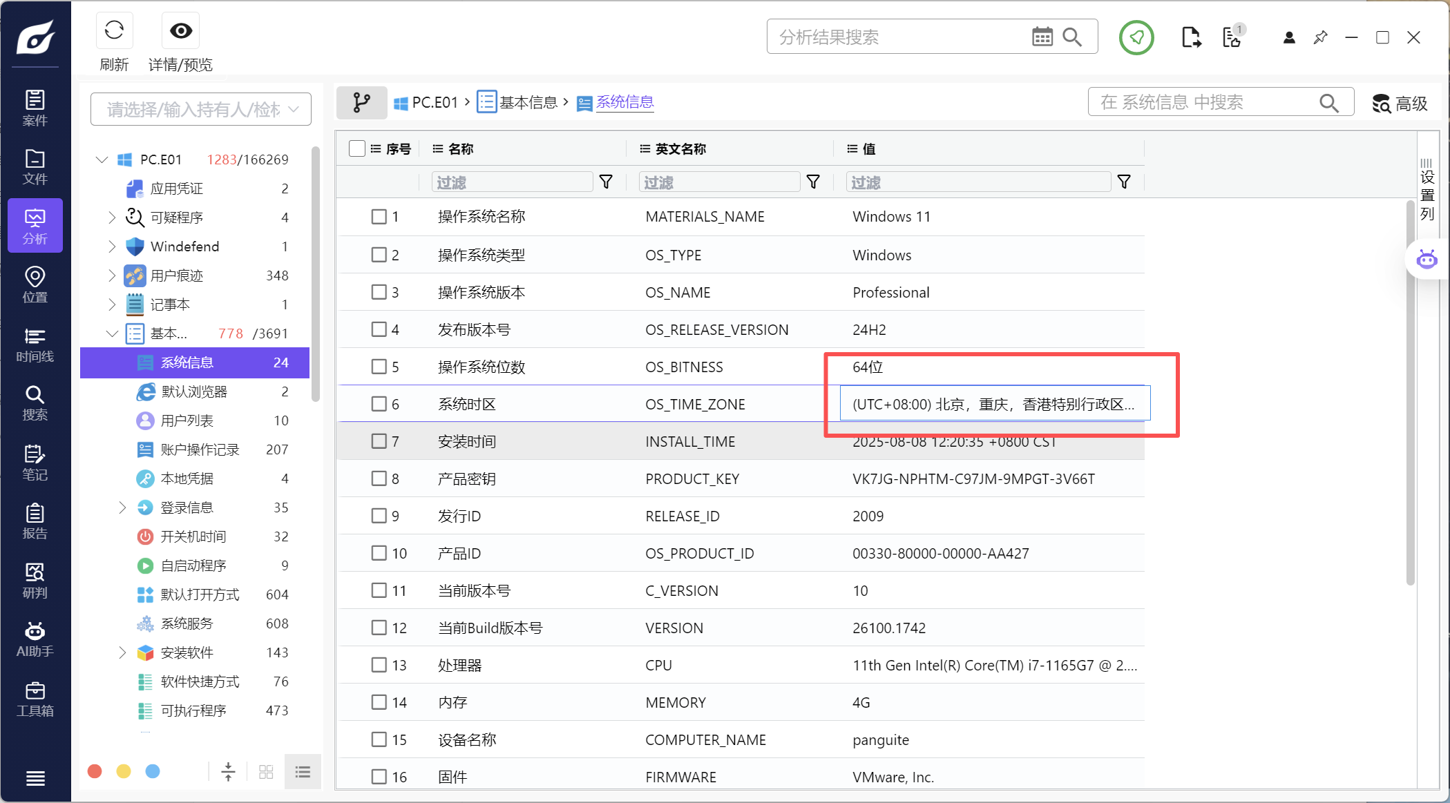Expand the 可疑程序 tree node
The height and width of the screenshot is (803, 1450).
point(112,217)
